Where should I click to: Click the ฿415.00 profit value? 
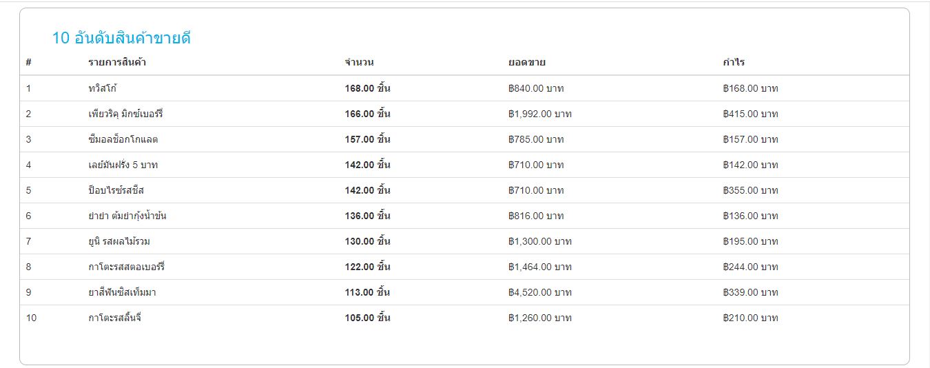pyautogui.click(x=750, y=114)
